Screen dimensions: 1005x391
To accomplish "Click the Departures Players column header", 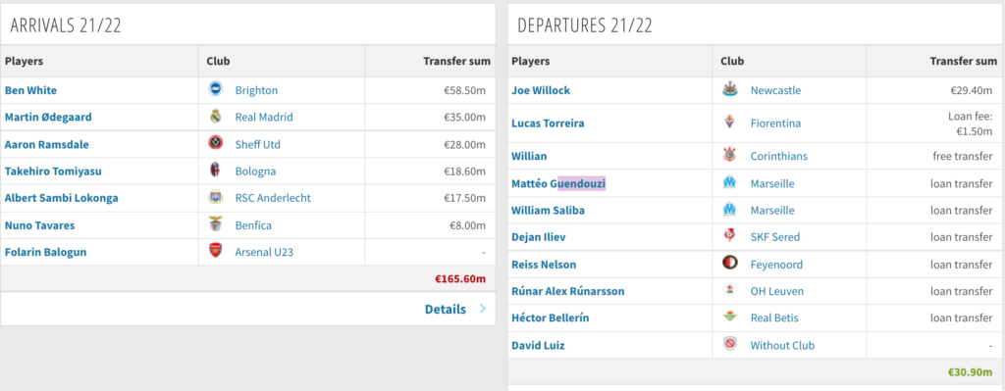I will (x=531, y=62).
